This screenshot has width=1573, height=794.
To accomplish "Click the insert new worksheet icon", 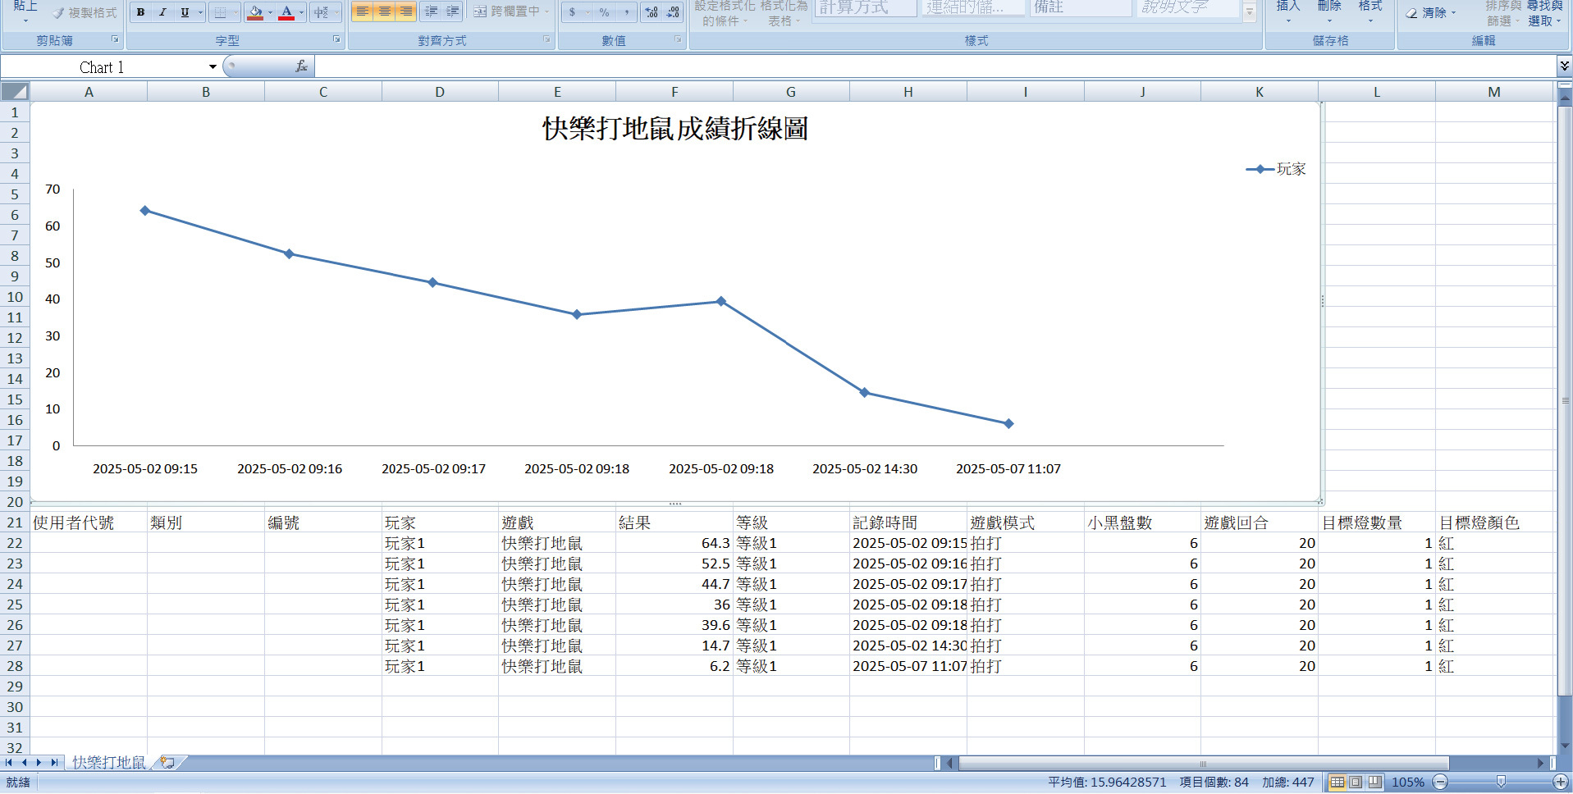I will [x=167, y=762].
